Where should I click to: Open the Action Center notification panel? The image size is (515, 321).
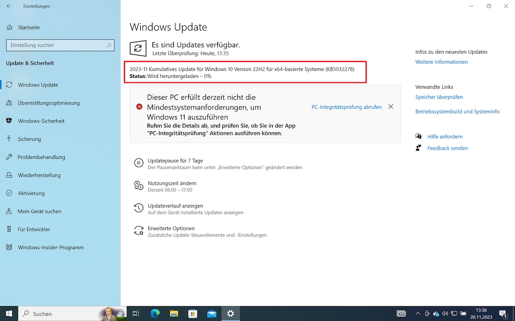(x=504, y=313)
